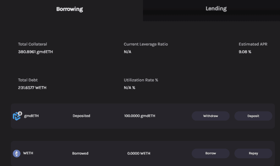Select the 0.0000 WETH borrowed amount
Image resolution: width=280 pixels, height=166 pixels.
point(139,153)
